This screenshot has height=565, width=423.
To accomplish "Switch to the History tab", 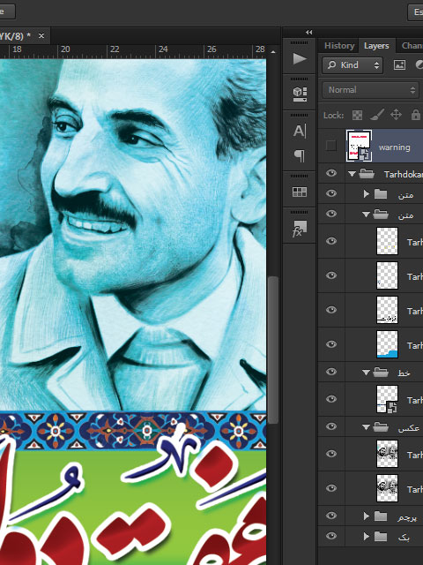I will (339, 46).
